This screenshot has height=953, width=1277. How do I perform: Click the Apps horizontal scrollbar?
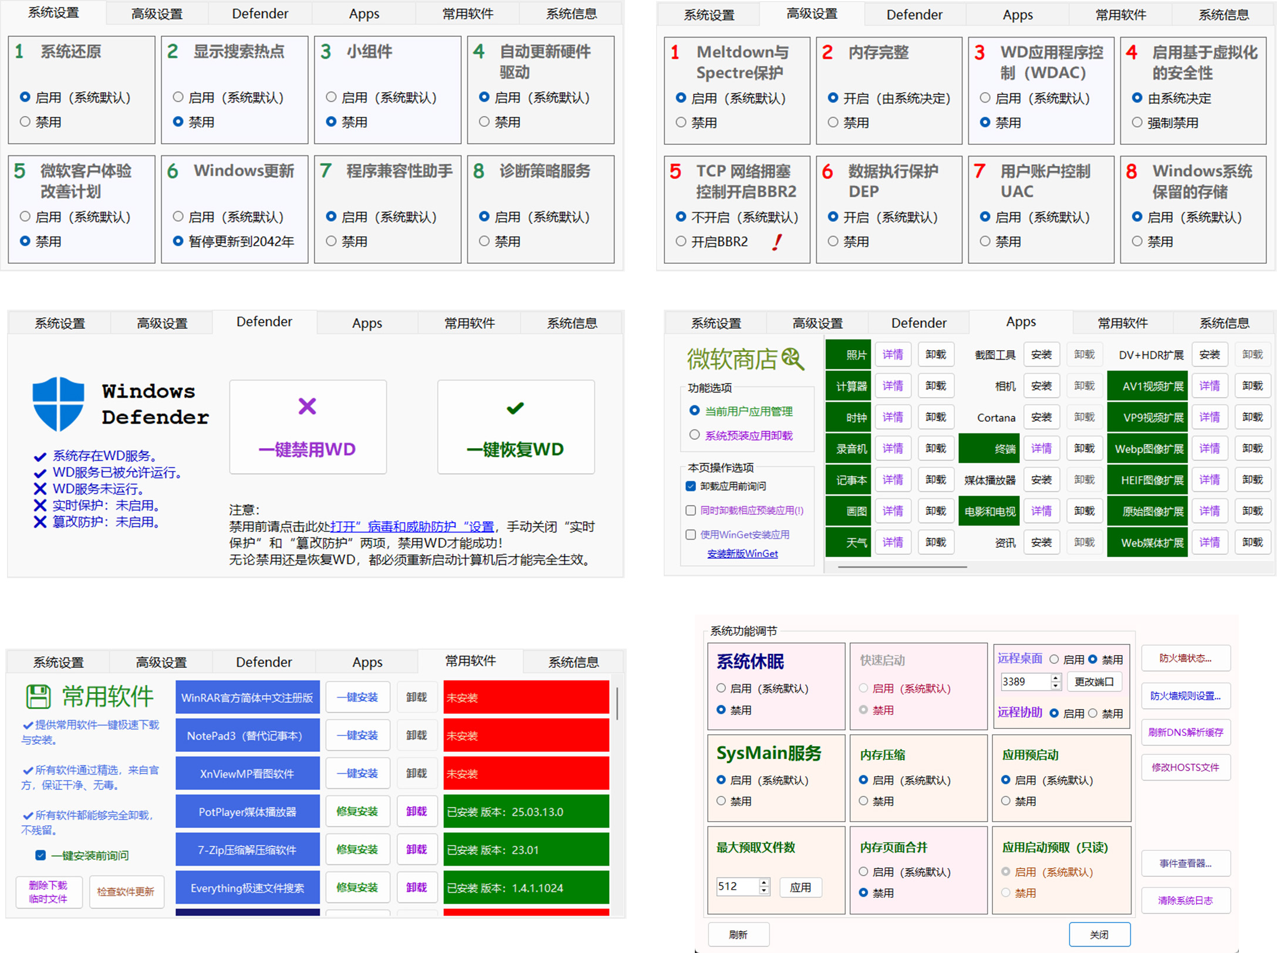click(x=902, y=567)
